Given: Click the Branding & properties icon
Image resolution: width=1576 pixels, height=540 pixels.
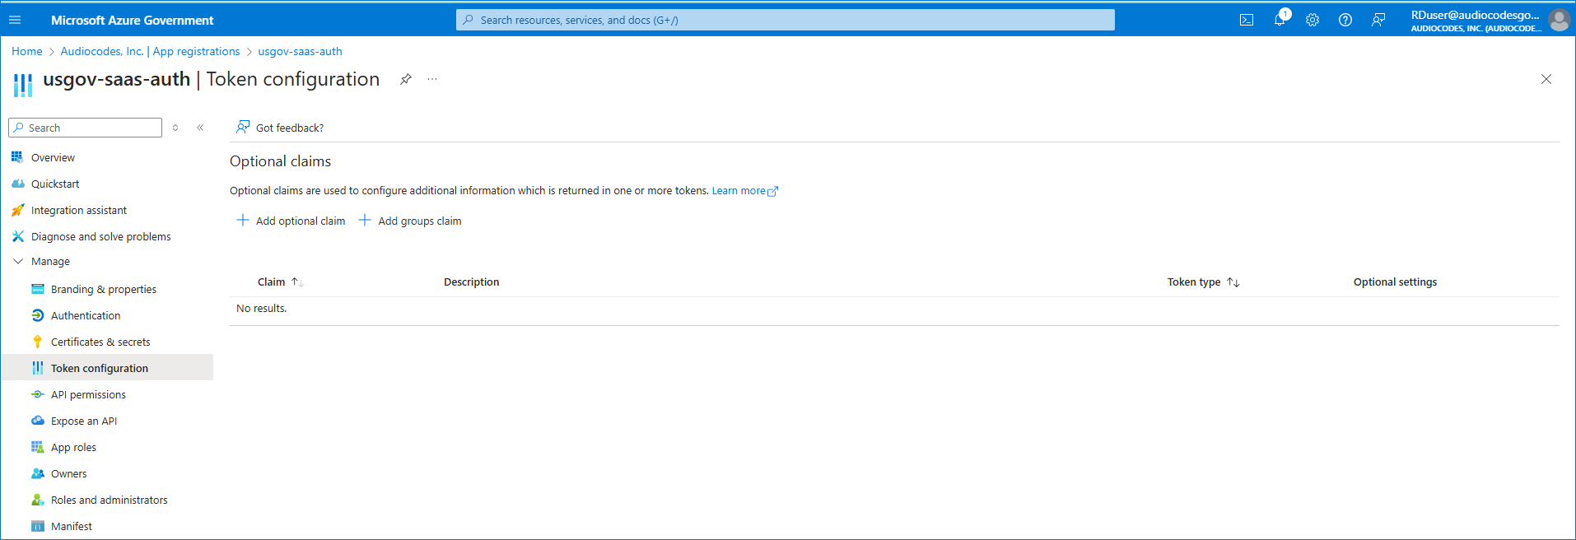Looking at the screenshot, I should tap(37, 289).
